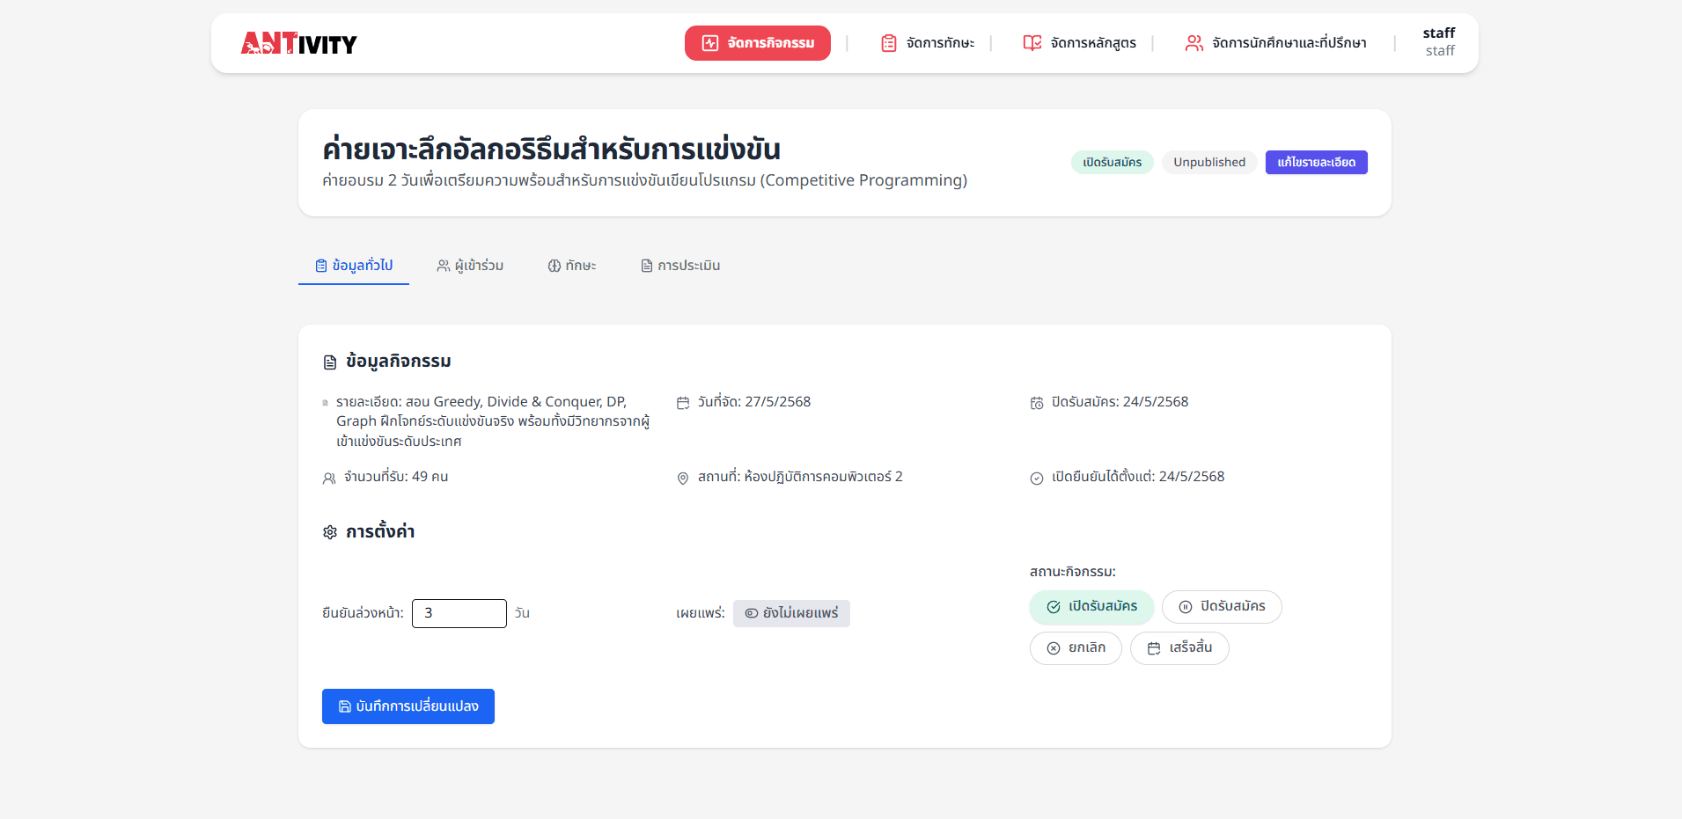Set activity status to ยกเลิก
The width and height of the screenshot is (1682, 819).
coord(1075,648)
